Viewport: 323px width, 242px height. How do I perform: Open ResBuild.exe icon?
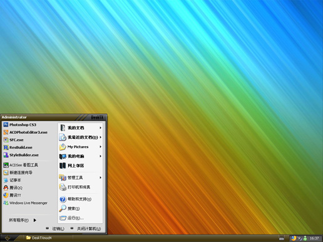[6, 148]
